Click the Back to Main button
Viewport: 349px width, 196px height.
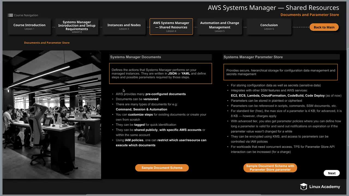coord(324,27)
